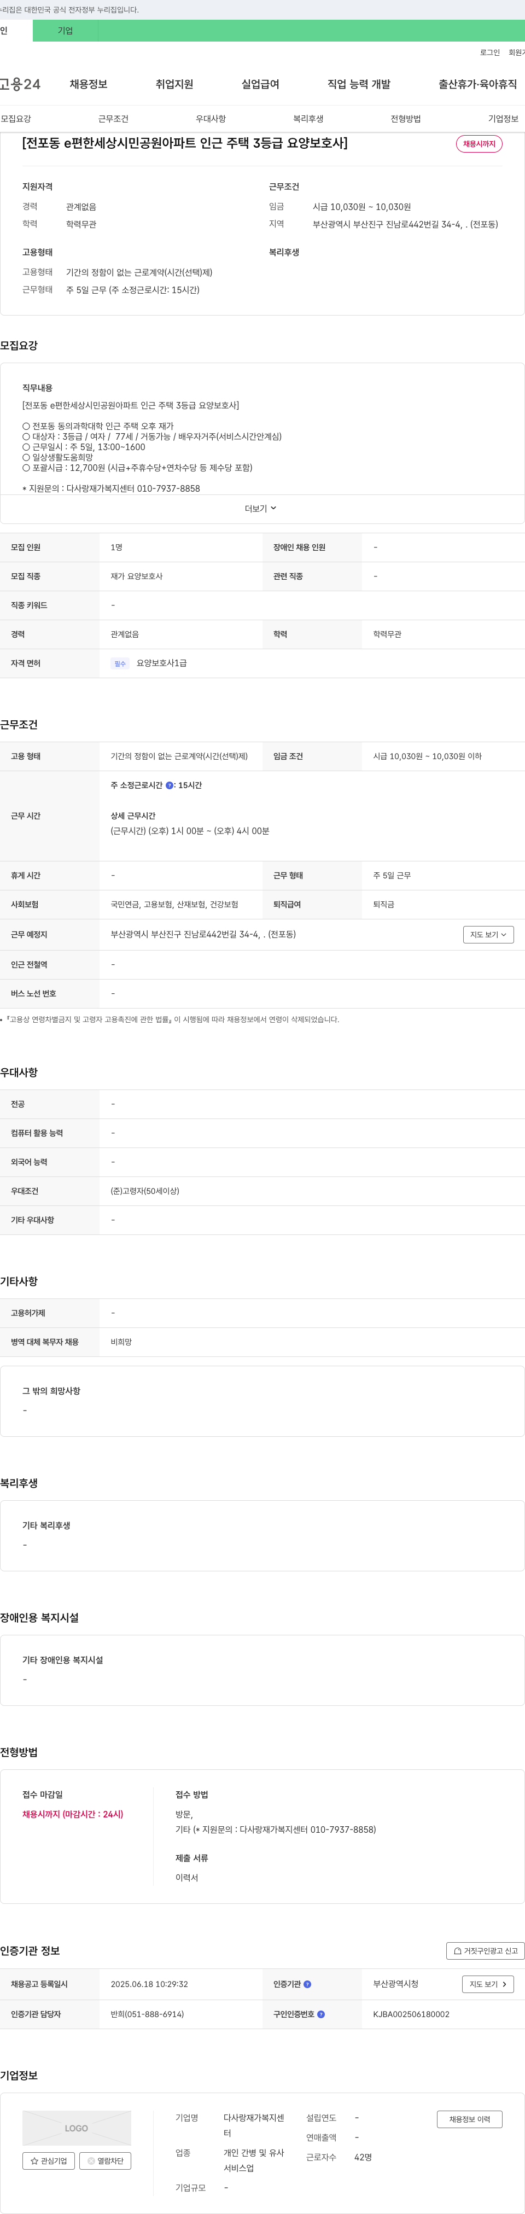Open 취업지원 main menu
Viewport: 525px width, 2214px height.
point(174,84)
